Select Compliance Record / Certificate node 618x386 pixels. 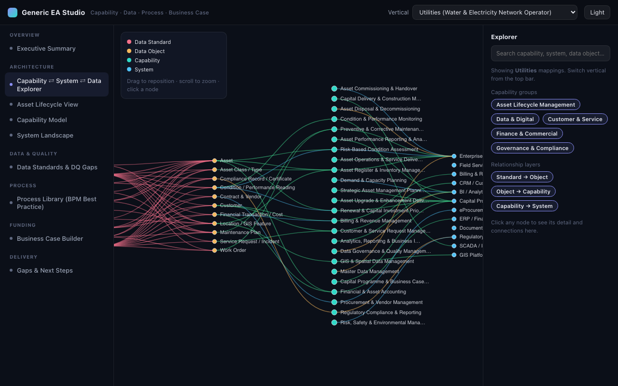[x=214, y=179]
